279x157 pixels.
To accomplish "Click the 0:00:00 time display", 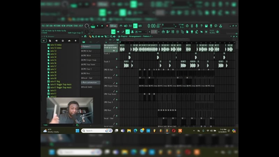I will click(154, 26).
